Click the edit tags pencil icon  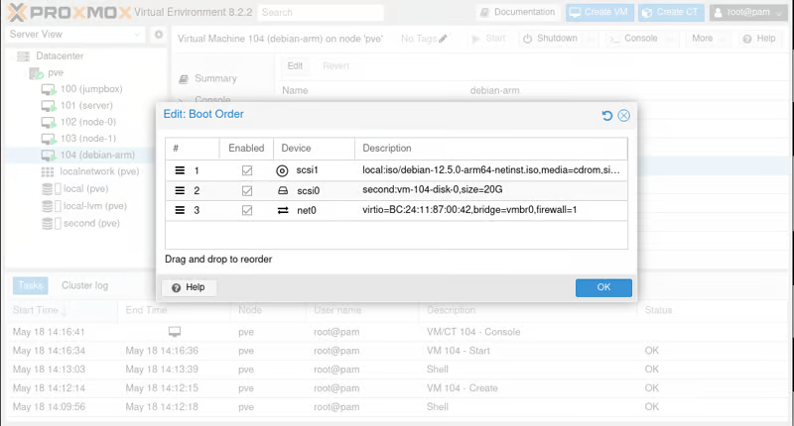[x=443, y=39]
